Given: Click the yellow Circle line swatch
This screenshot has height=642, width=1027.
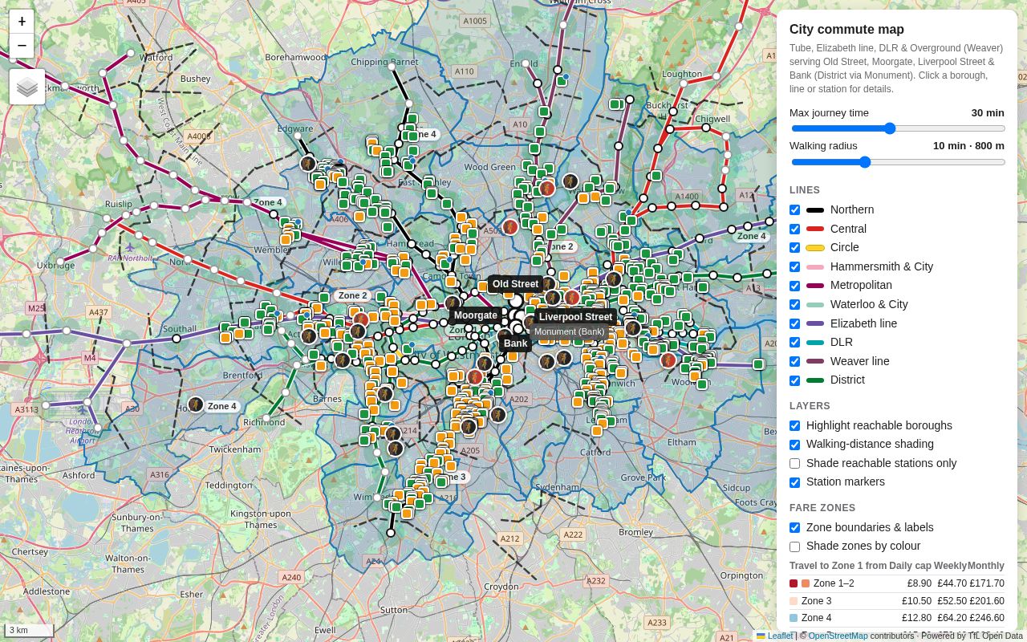Looking at the screenshot, I should pyautogui.click(x=815, y=248).
